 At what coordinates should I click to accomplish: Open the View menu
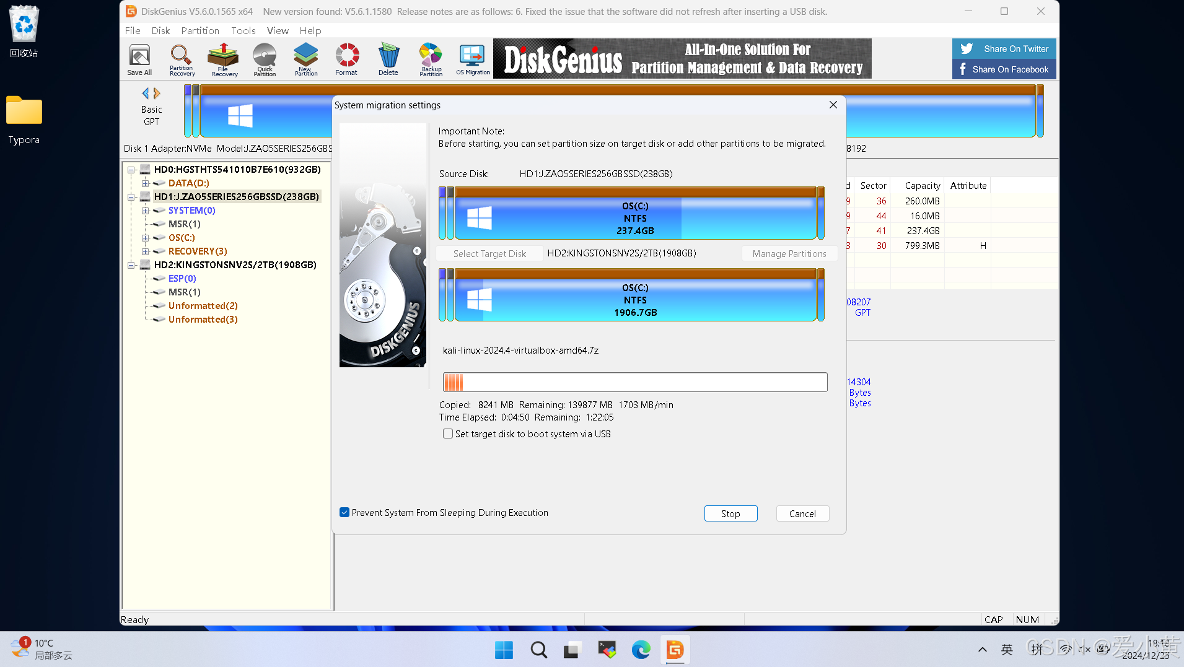[278, 30]
